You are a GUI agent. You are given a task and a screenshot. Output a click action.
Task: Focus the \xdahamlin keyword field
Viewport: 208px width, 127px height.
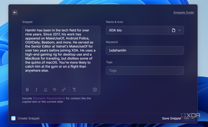[x=145, y=50]
